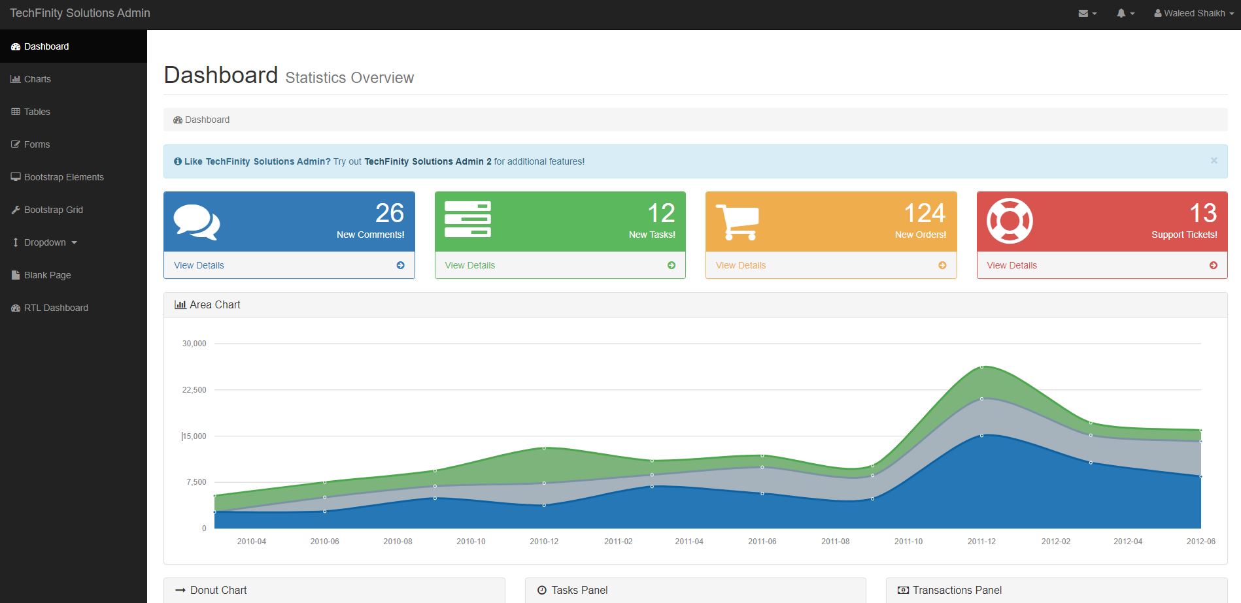The height and width of the screenshot is (603, 1241).
Task: Click the blue arrow icon in comments panel
Action: point(400,265)
